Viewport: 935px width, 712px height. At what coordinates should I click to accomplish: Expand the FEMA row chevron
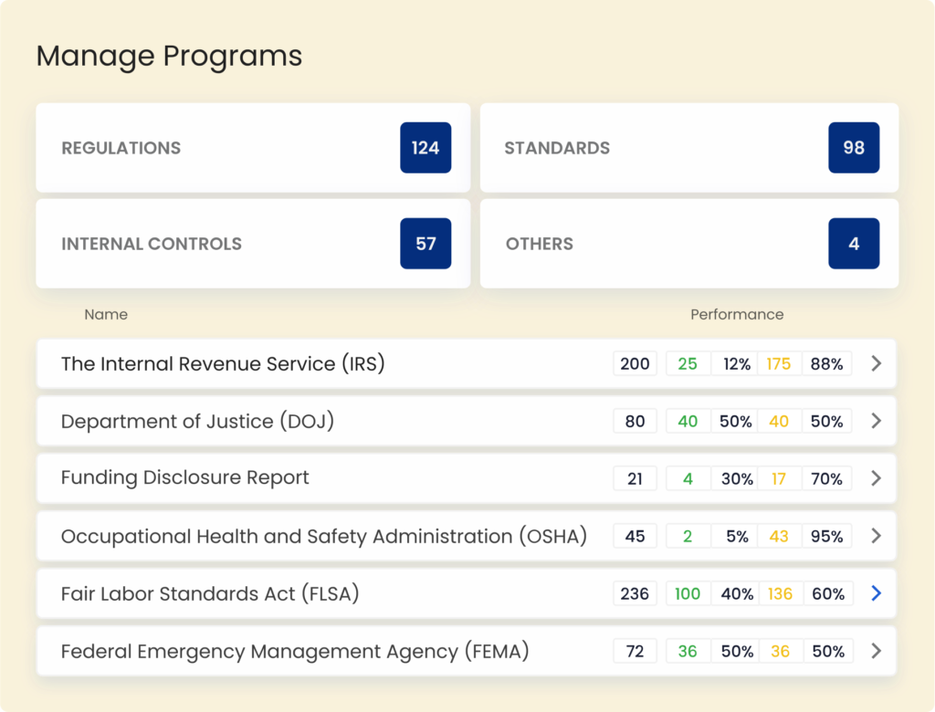[x=876, y=651]
